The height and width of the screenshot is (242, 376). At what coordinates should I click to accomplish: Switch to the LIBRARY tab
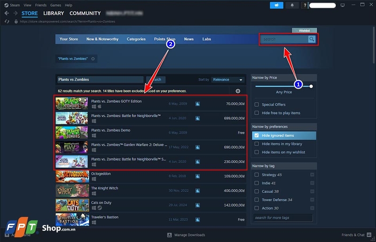[x=54, y=14]
